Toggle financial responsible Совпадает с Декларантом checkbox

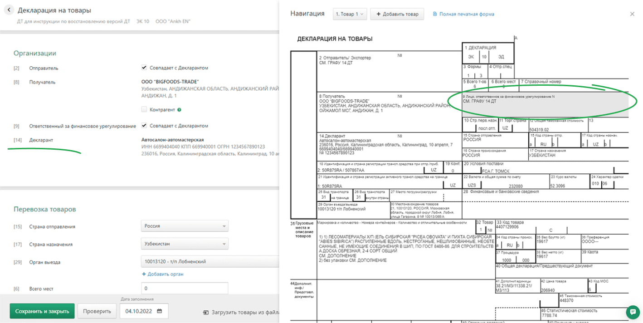(144, 126)
